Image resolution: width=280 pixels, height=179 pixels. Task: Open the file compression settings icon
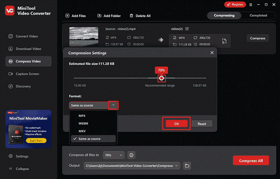pos(224,41)
